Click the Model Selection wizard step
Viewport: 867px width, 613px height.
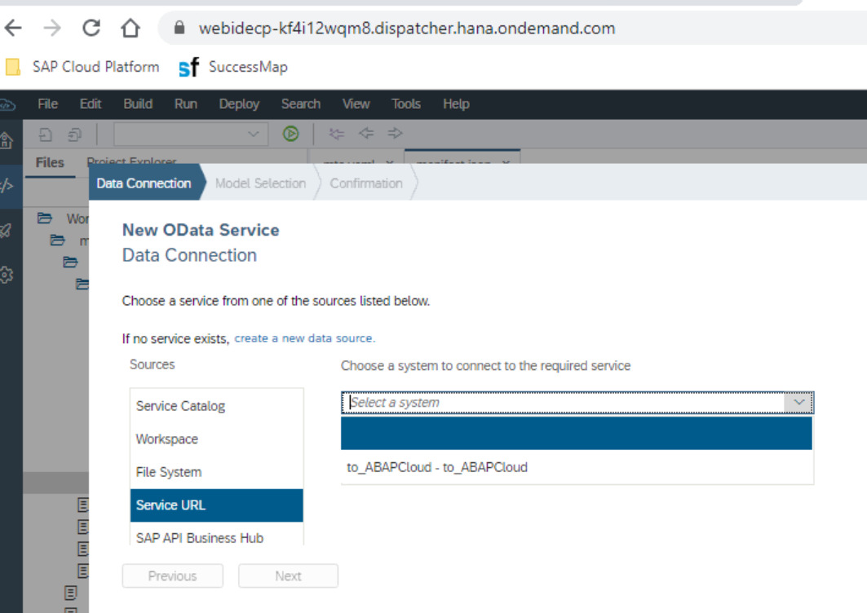point(260,183)
